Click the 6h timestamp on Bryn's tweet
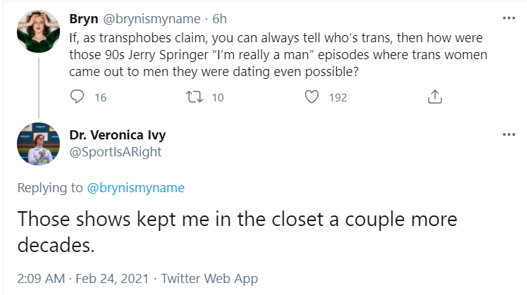 click(x=220, y=19)
